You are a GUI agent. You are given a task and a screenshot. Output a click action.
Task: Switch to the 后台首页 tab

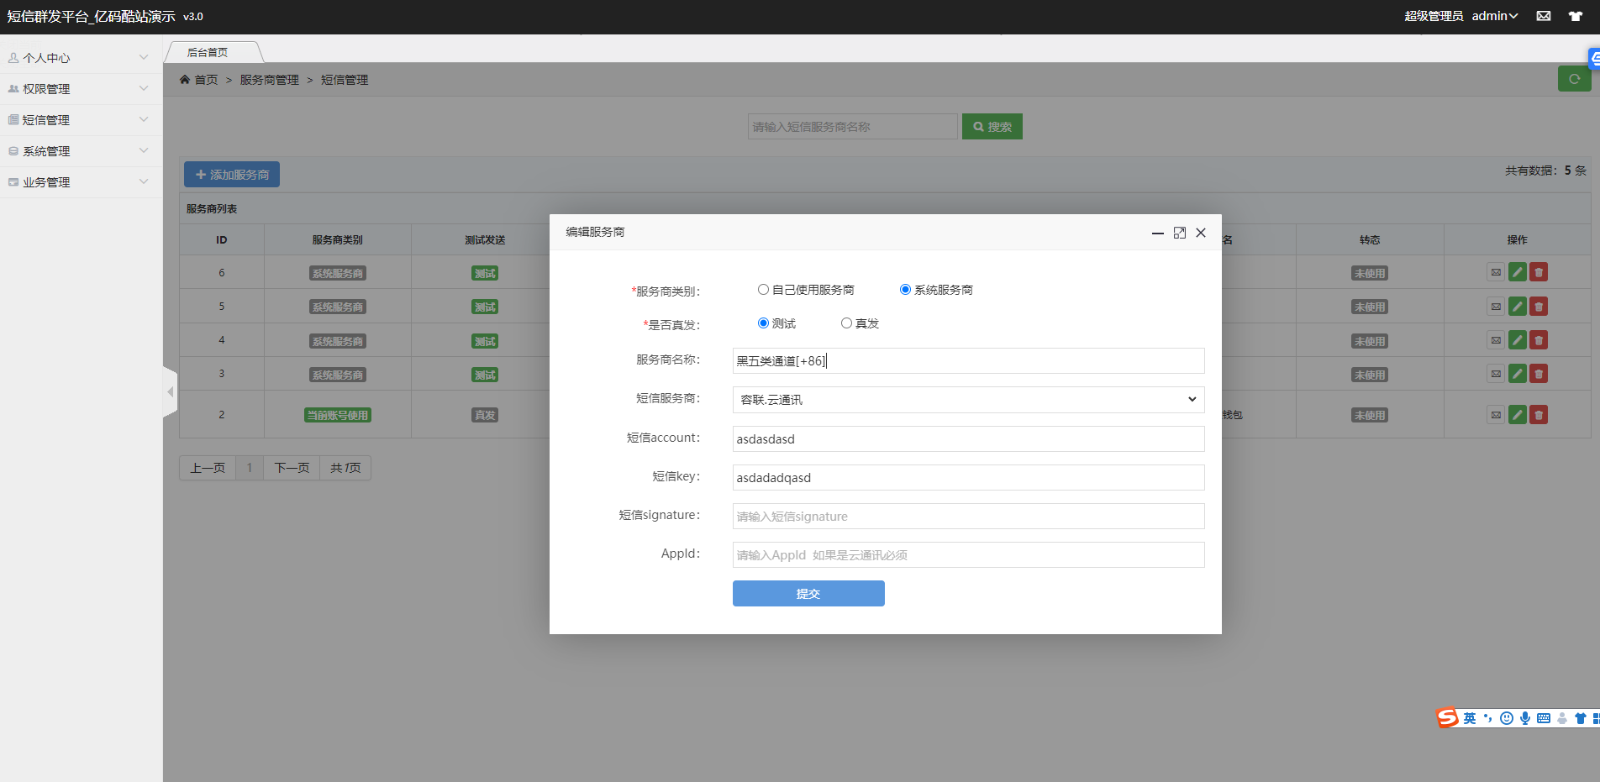click(208, 52)
